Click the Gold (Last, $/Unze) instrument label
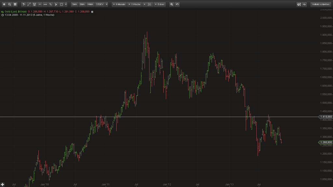The image size is (333, 187). 16,12
